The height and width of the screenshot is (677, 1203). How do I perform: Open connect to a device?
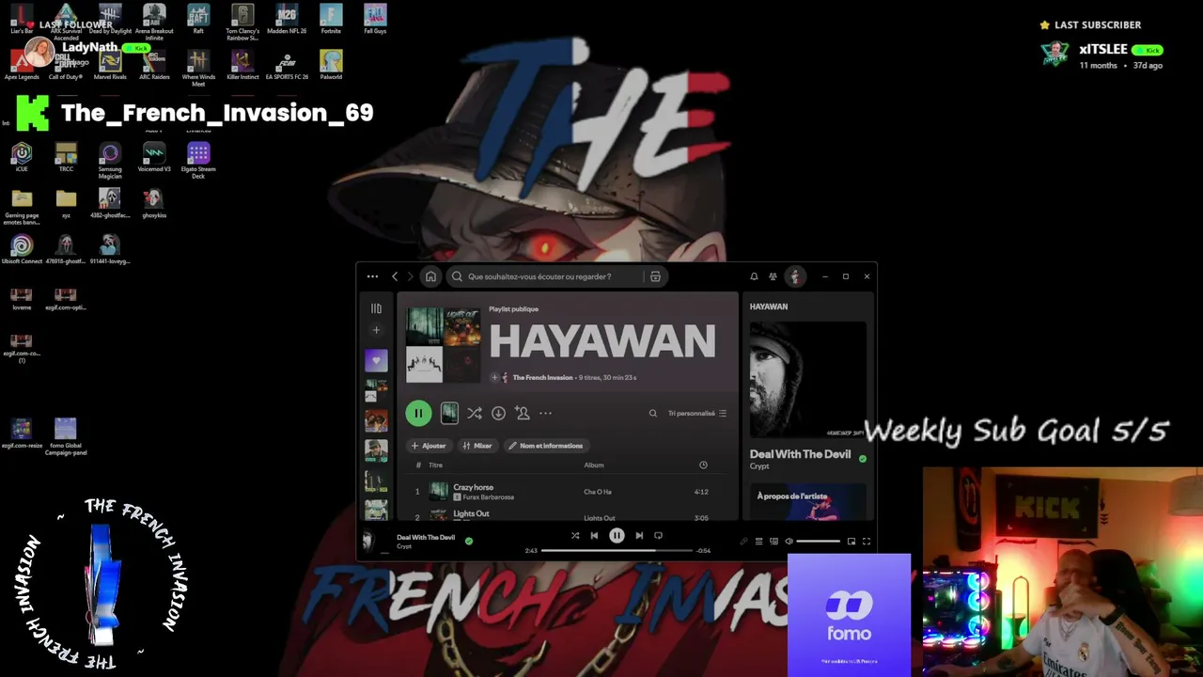pyautogui.click(x=773, y=542)
